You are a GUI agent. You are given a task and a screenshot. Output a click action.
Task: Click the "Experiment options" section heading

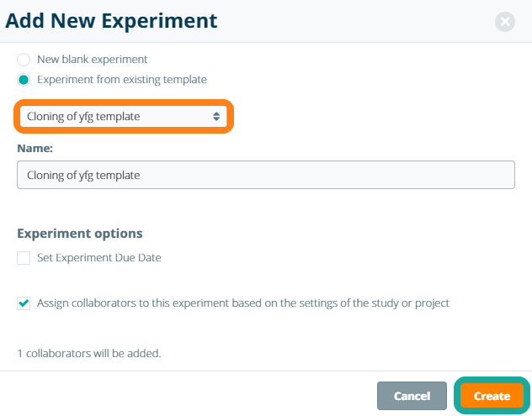(x=80, y=233)
